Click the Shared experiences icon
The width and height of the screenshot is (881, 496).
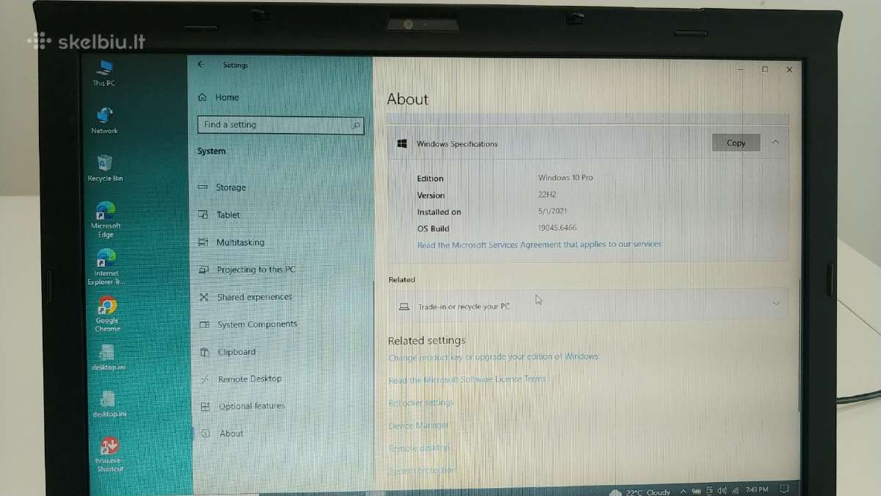coord(204,297)
